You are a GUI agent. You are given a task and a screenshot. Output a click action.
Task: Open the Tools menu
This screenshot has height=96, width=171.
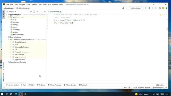click(x=45, y=5)
